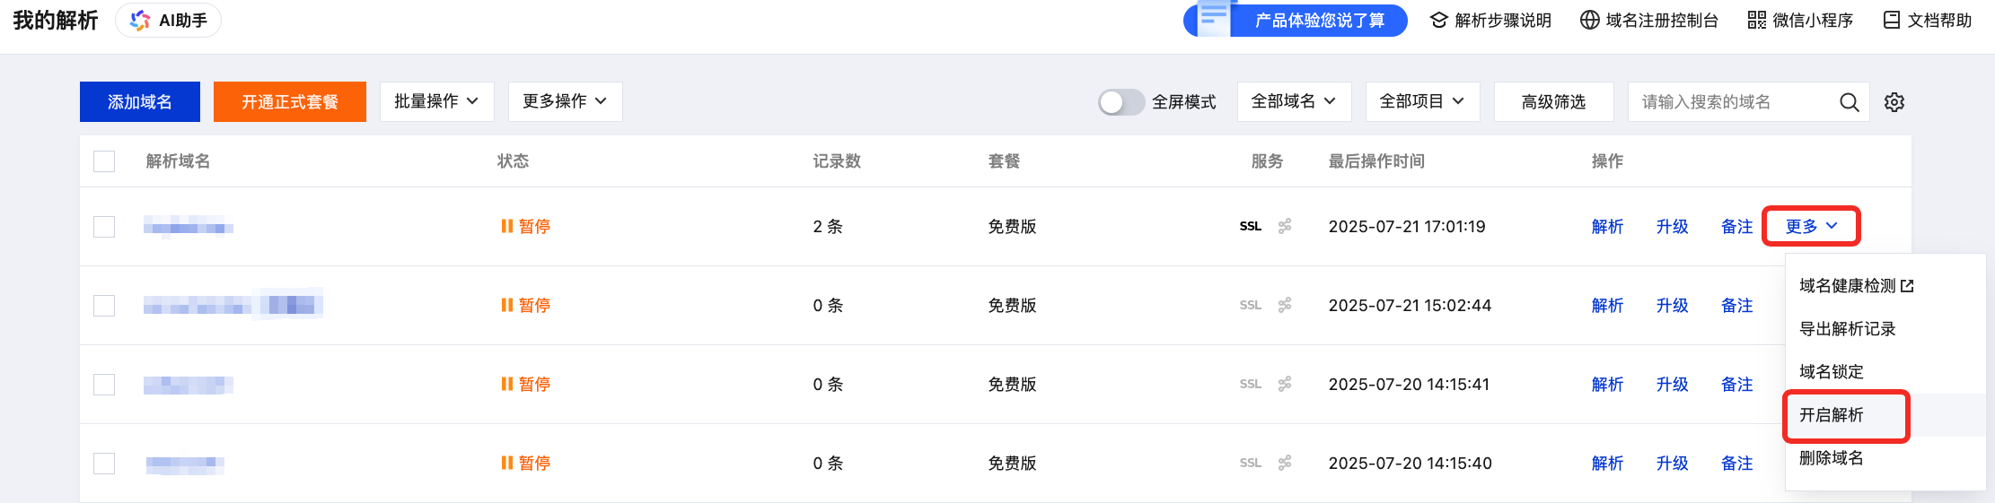Click the orange 开通正式套餐 button
The height and width of the screenshot is (503, 1995).
coord(289,102)
